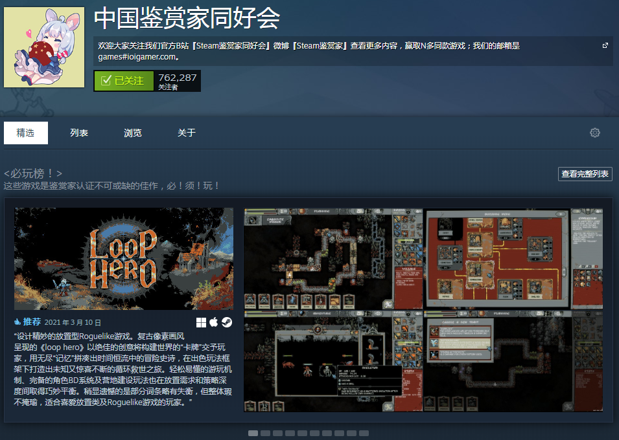Viewport: 619px width, 440px height.
Task: Click the SteamOS platform icon
Action: [227, 322]
